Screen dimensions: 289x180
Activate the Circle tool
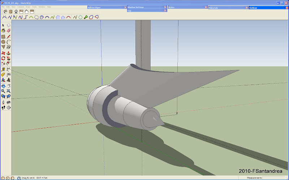coord(3,42)
